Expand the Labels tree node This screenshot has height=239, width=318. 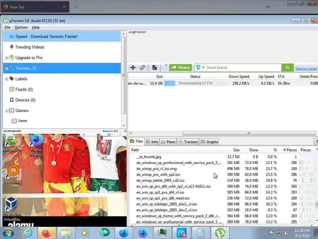pos(7,79)
